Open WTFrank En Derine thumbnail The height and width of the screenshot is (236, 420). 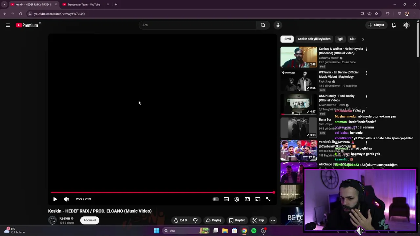coord(299,81)
